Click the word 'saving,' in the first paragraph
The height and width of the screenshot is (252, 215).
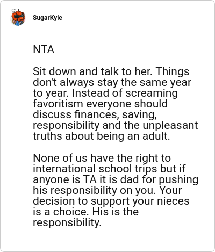[140, 115]
